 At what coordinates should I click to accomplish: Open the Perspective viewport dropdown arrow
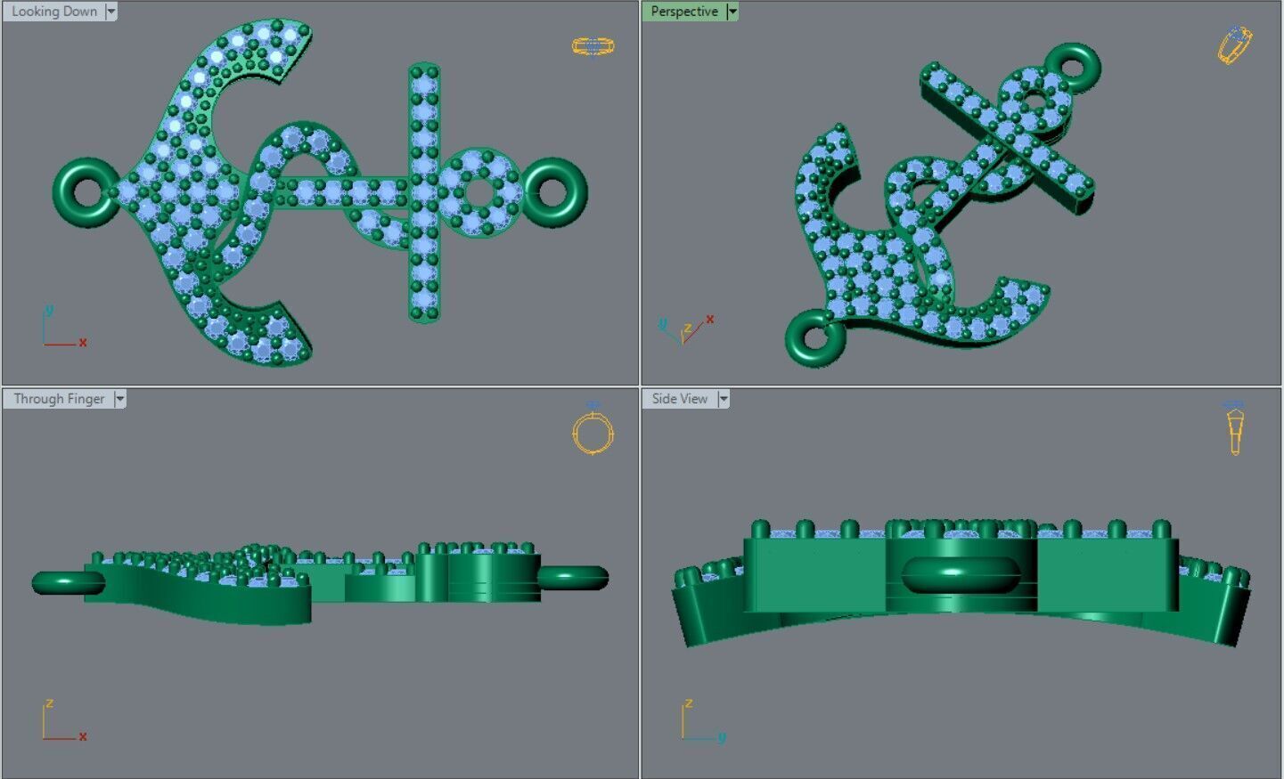732,12
